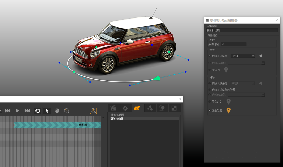The height and width of the screenshot is (167, 283).
Task: Click the 持续时间 duration input field
Action: pos(233,44)
